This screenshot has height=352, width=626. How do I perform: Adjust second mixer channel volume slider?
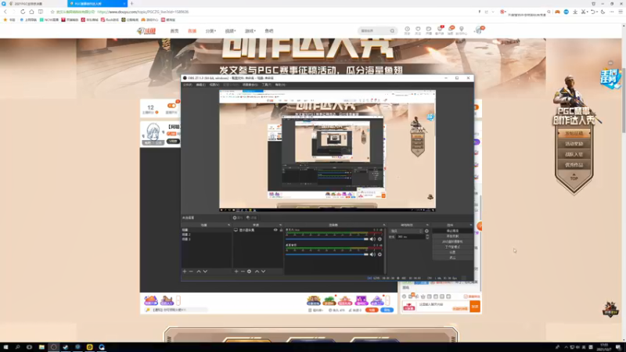(327, 254)
